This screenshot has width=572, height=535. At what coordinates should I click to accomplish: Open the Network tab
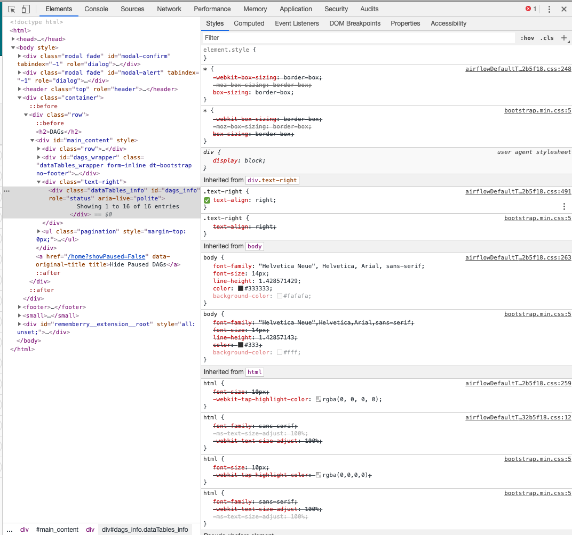click(x=169, y=9)
